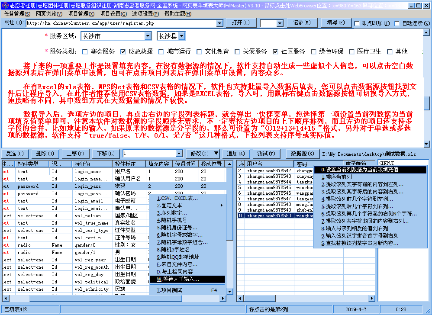Click the 特征值 column header

[x=92, y=164]
